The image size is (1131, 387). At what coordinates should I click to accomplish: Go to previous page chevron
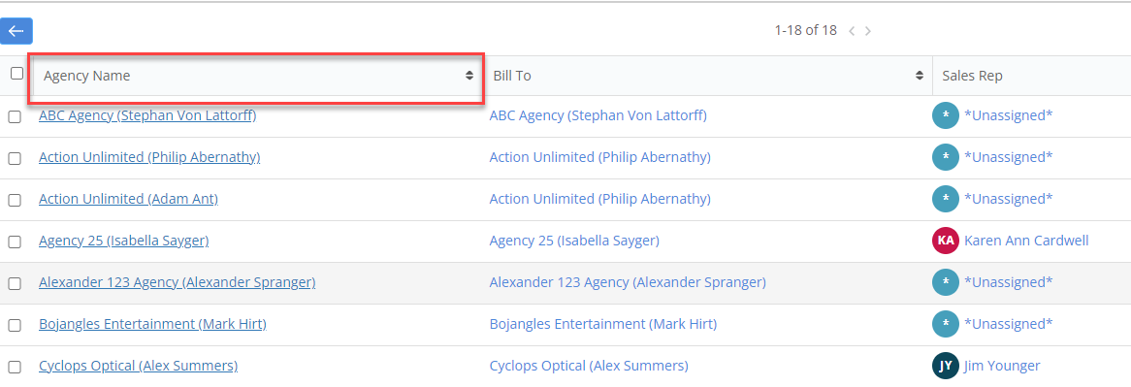tap(852, 31)
